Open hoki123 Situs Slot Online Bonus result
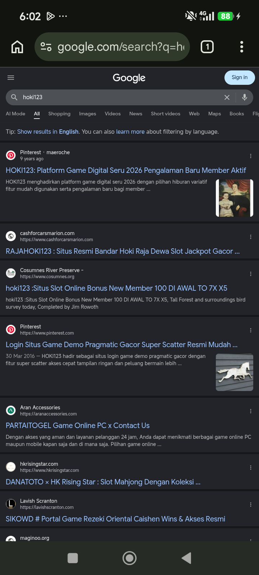The height and width of the screenshot is (575, 259). click(117, 288)
